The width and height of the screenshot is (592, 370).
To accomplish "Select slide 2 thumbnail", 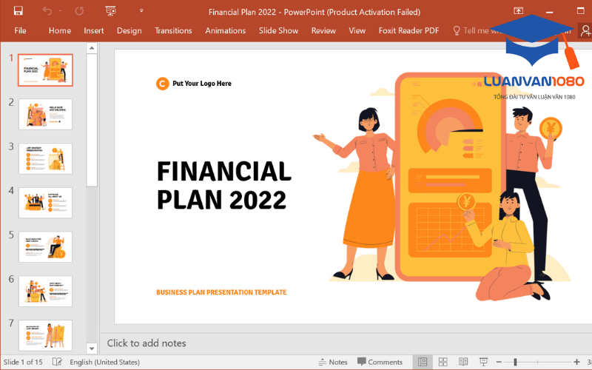I will (x=45, y=115).
